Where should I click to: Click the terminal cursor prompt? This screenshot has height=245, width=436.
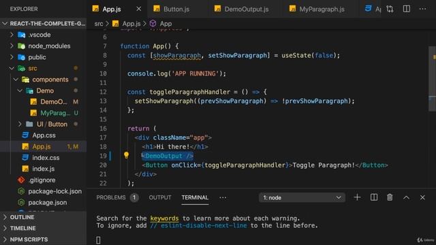98,240
